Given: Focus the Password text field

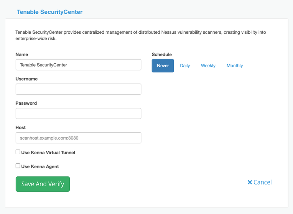Looking at the screenshot, I should tap(78, 114).
